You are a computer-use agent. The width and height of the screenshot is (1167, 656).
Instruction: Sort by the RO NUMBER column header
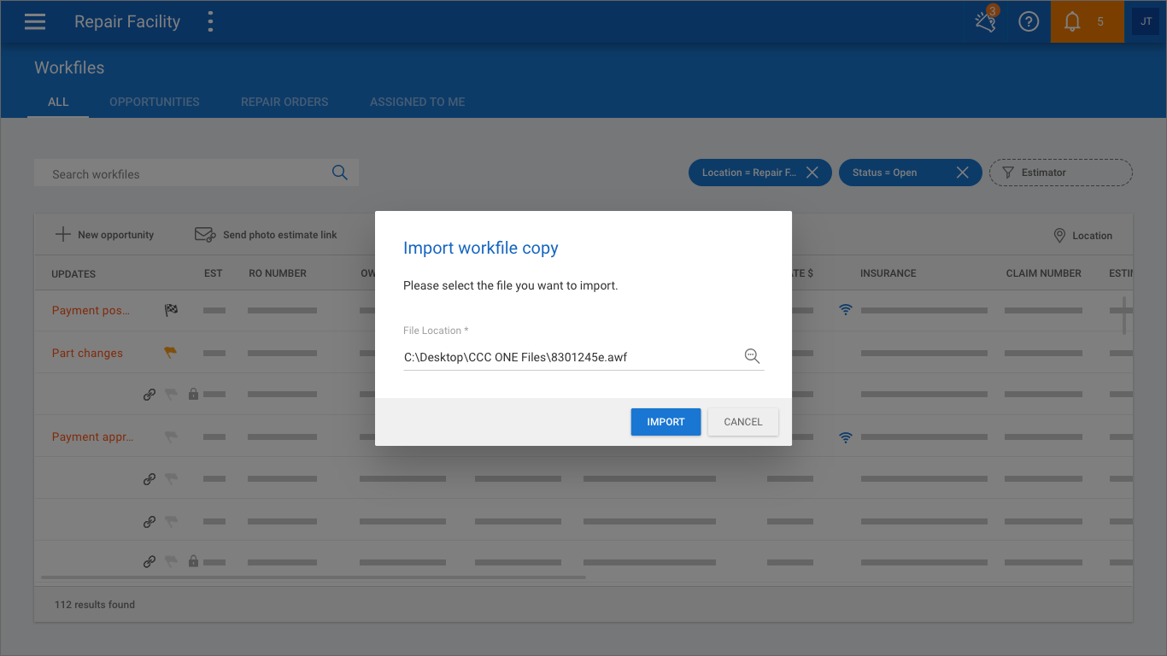point(278,273)
